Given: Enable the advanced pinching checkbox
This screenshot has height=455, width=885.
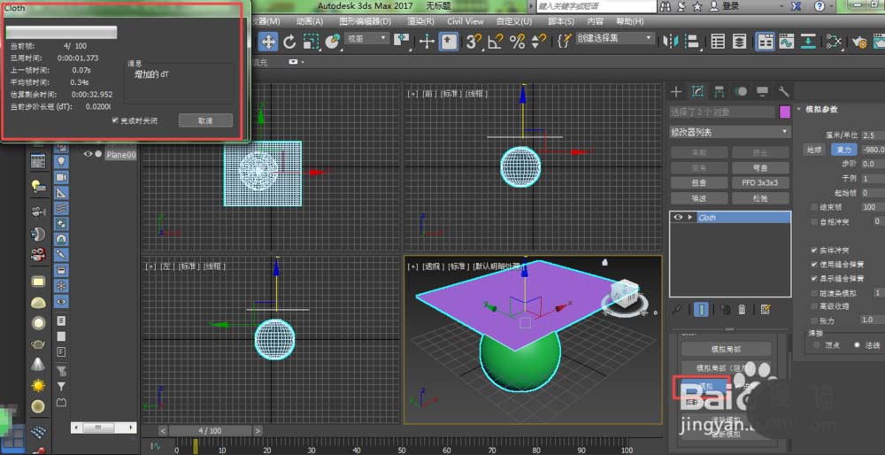Looking at the screenshot, I should (x=814, y=306).
